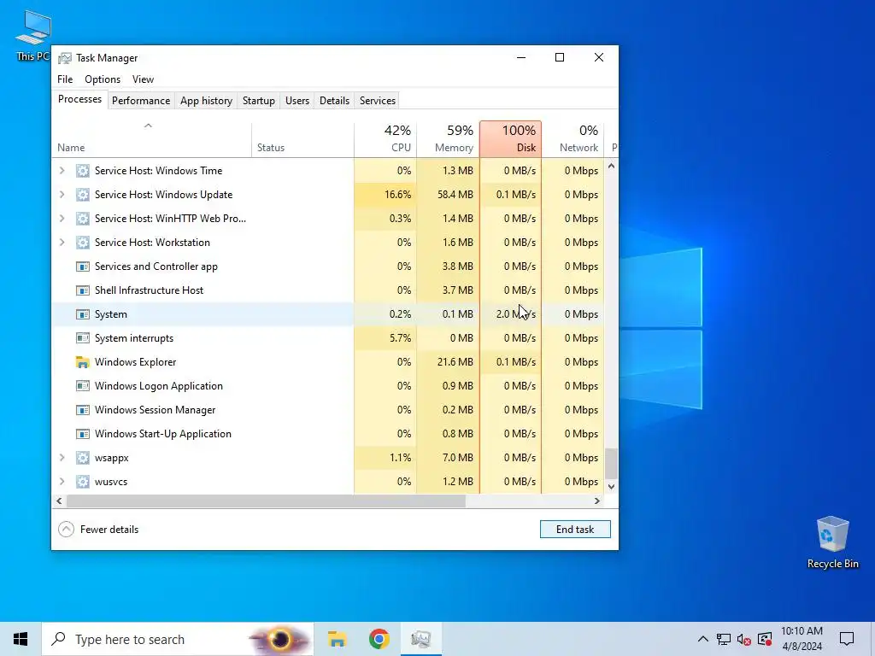875x656 pixels.
Task: Click the scroll right arrow
Action: [x=597, y=501]
